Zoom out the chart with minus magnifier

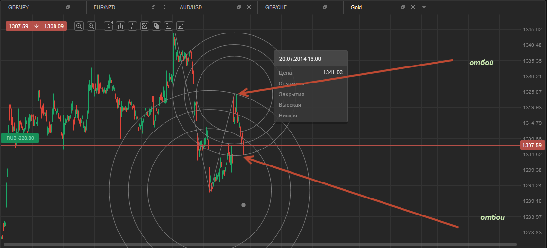79,26
